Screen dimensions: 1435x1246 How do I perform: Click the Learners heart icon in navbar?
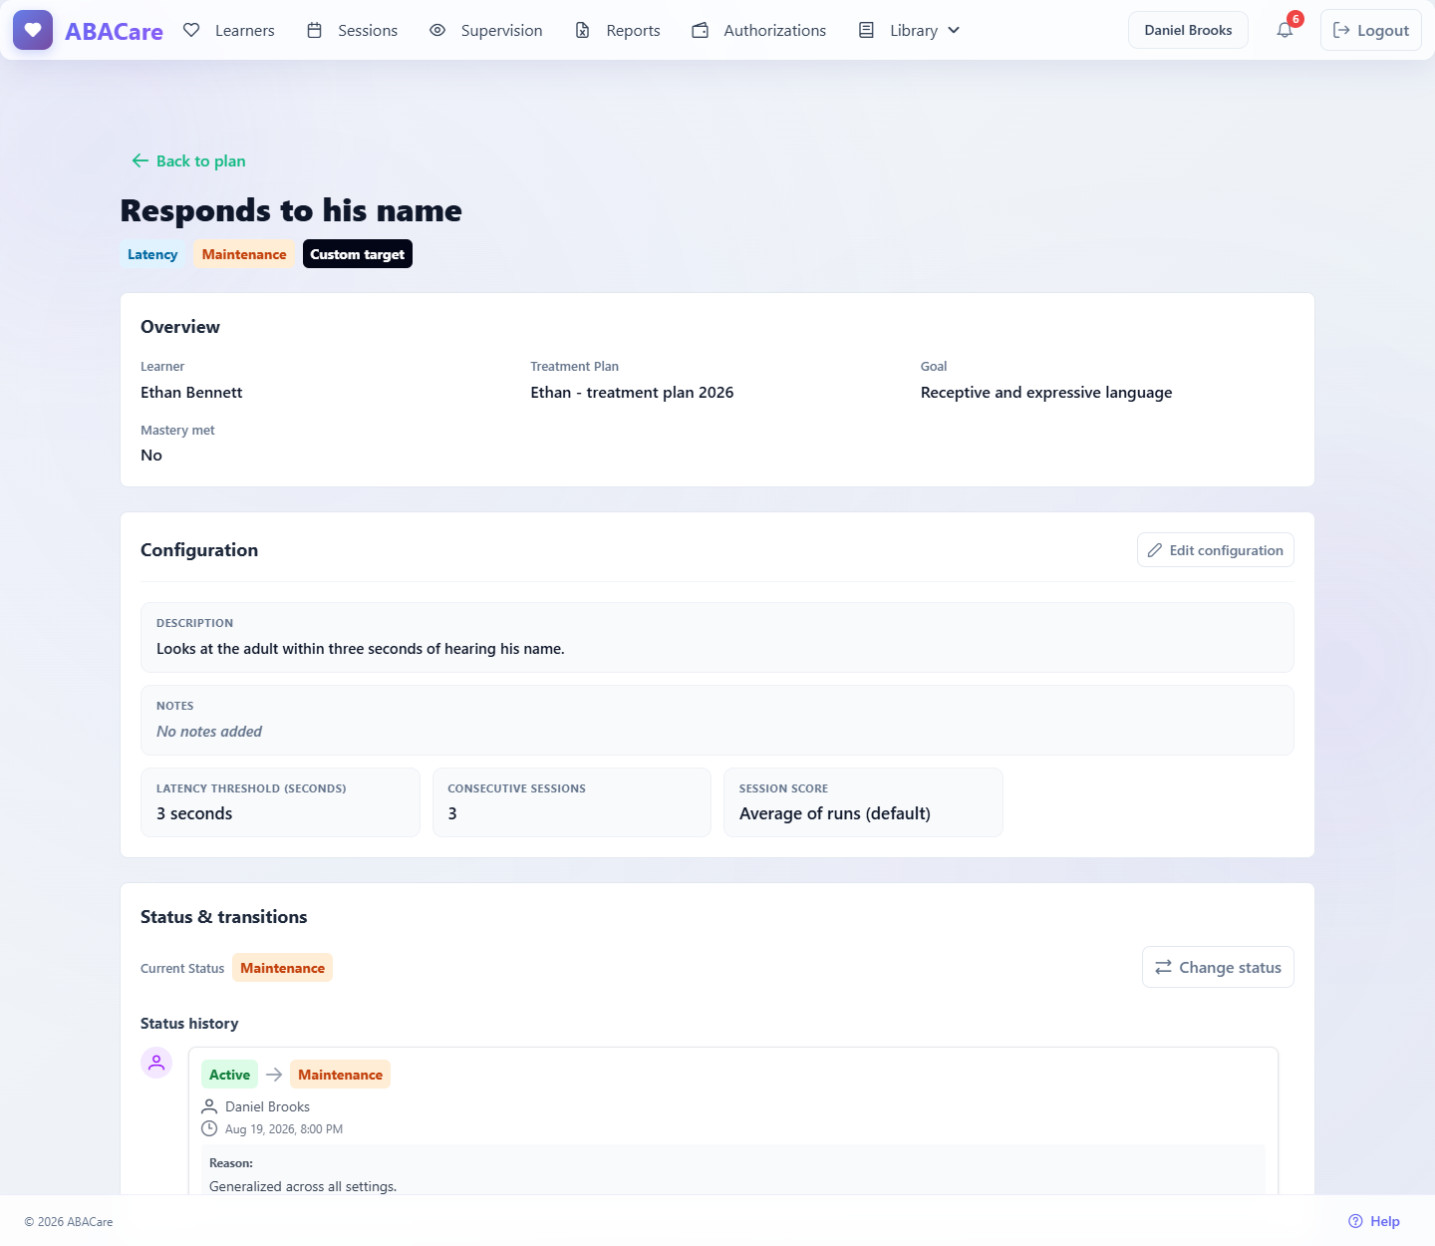click(192, 30)
